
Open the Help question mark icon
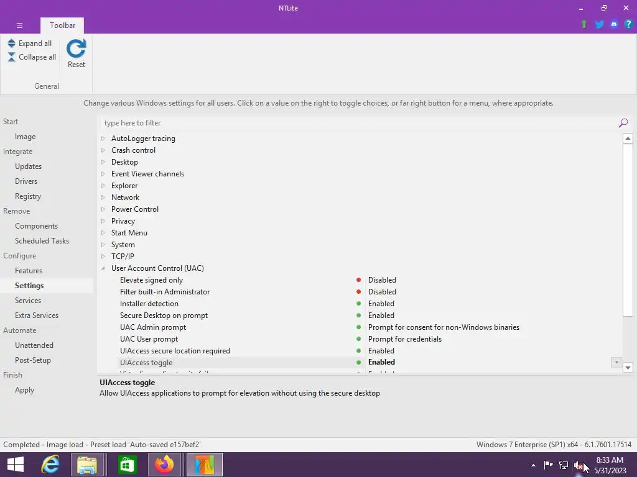[x=628, y=24]
